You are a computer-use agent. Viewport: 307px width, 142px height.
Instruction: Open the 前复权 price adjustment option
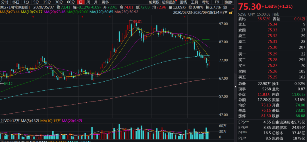[154, 2]
